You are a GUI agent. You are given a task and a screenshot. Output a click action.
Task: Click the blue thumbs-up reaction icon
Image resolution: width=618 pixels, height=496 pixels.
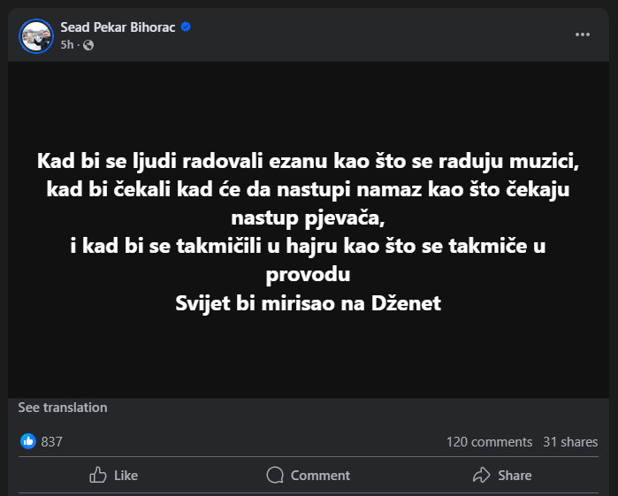(x=28, y=441)
